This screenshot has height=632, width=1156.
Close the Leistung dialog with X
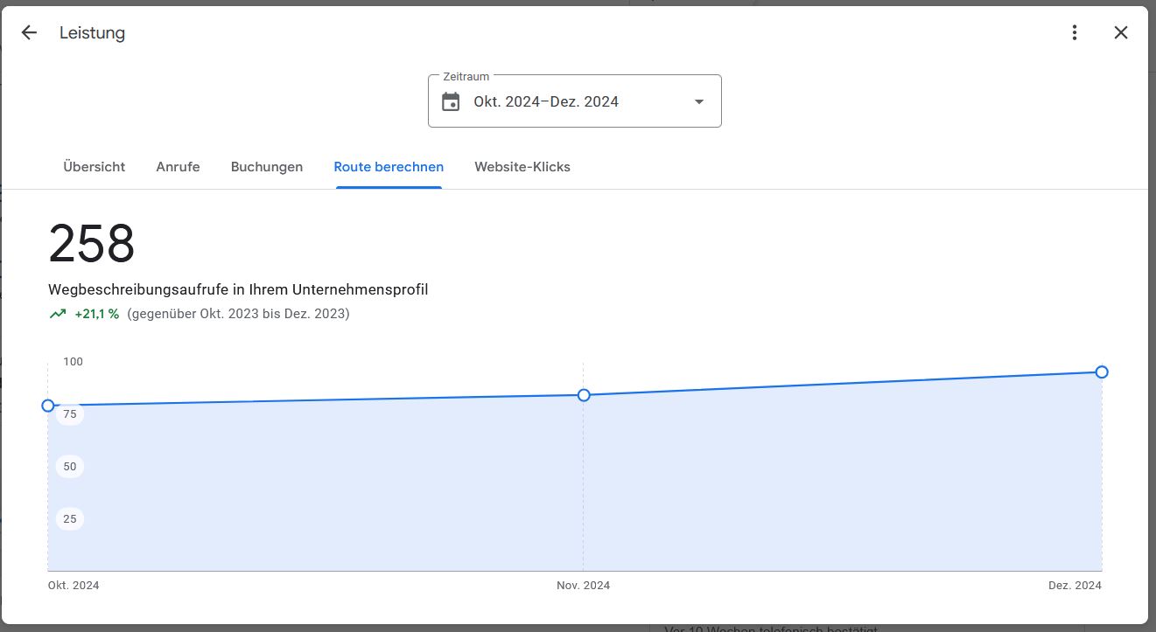1121,33
